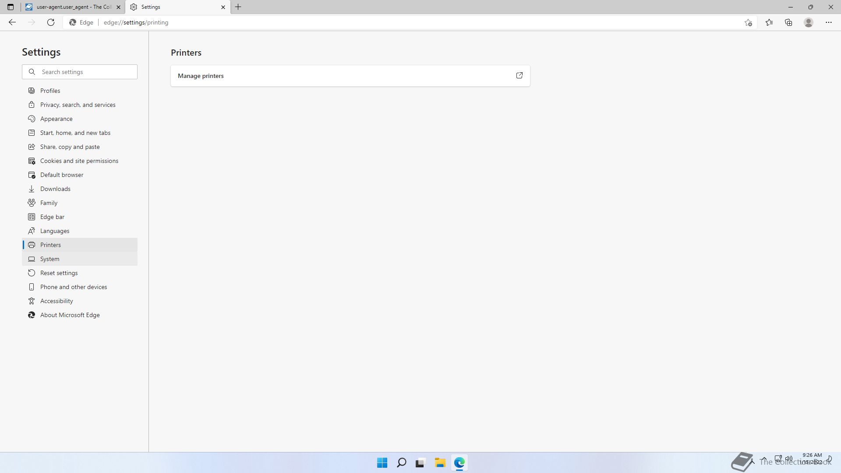Open the taskbar clock and date
This screenshot has height=473, width=841.
pyautogui.click(x=812, y=459)
